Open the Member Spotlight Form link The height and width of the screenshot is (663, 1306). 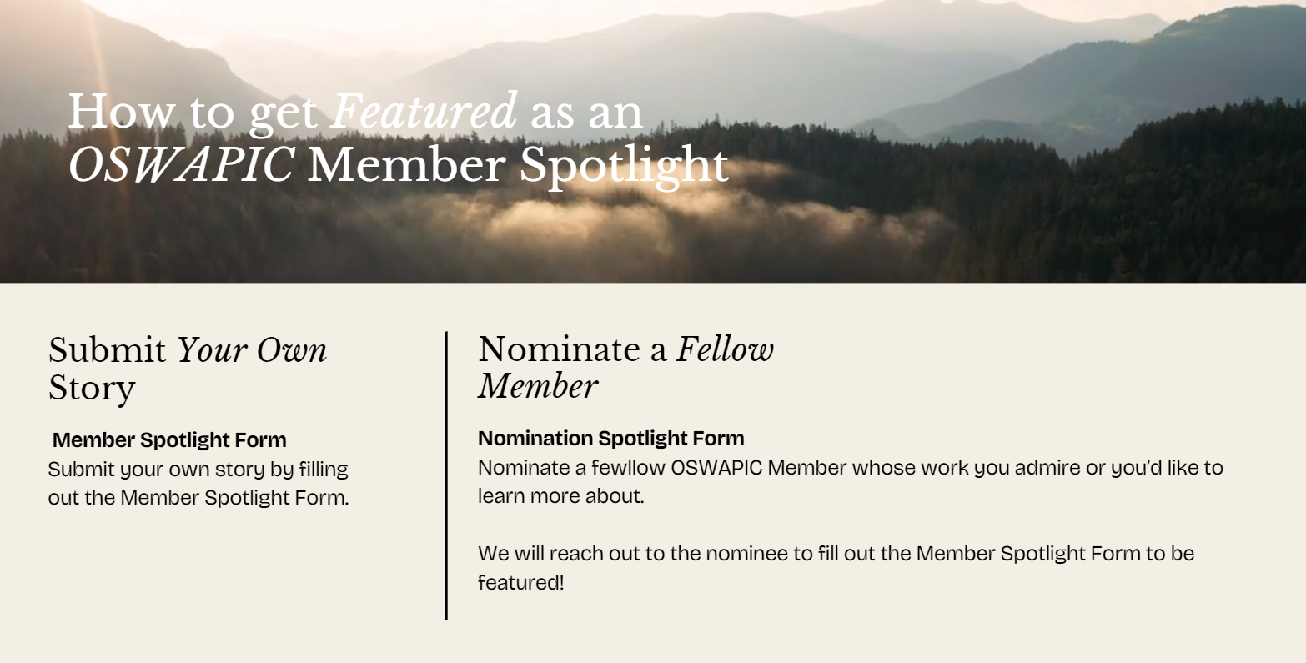[169, 439]
